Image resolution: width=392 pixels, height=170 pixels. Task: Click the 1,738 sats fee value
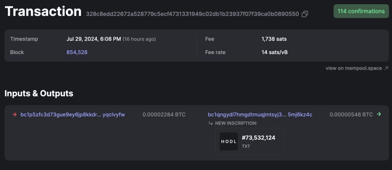coord(274,39)
